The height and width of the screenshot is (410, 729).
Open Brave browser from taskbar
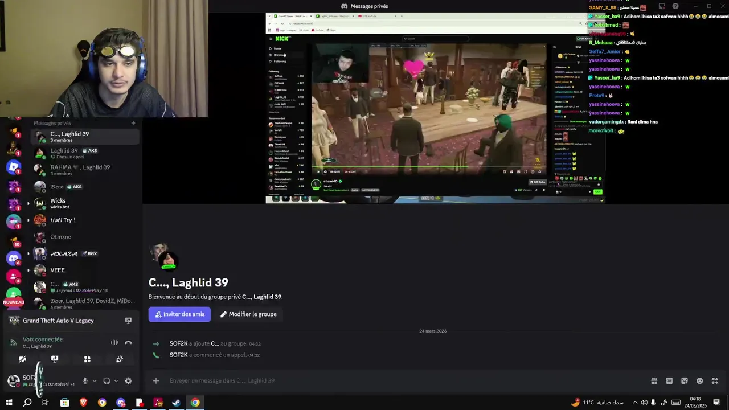[84, 403]
